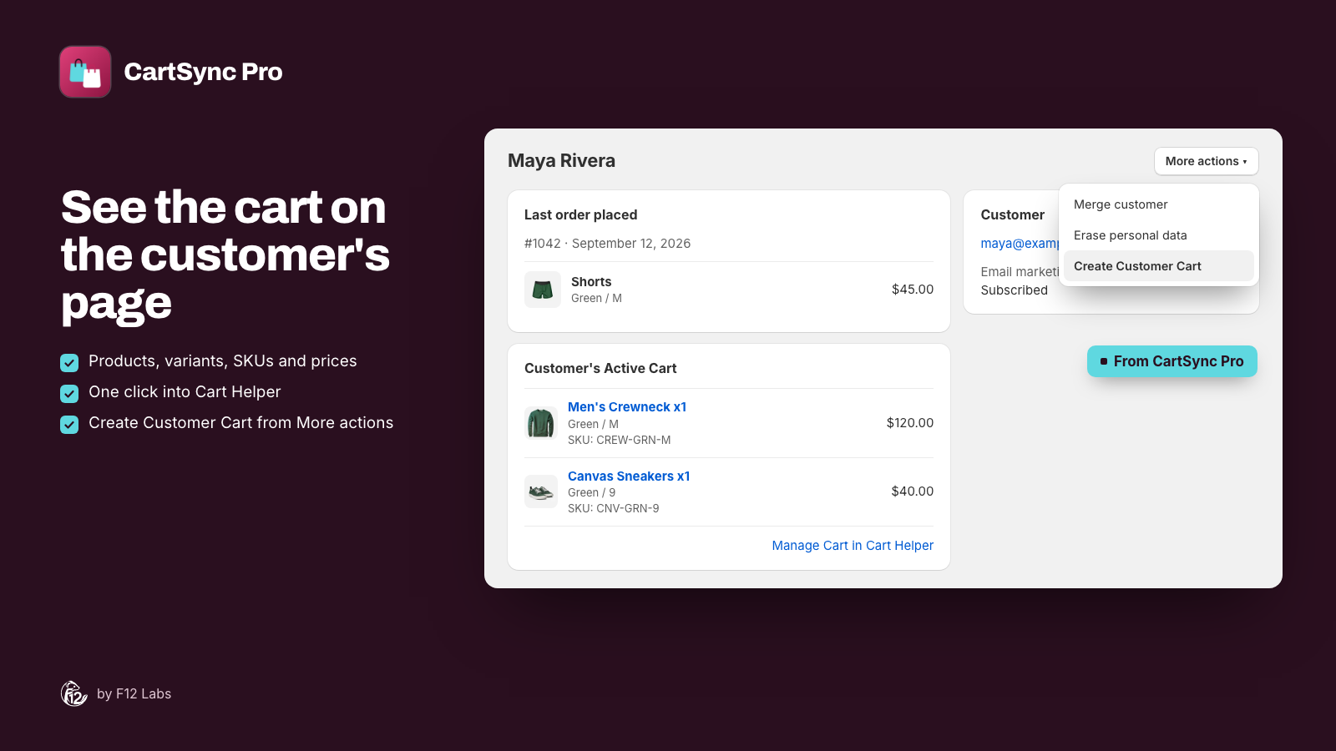The height and width of the screenshot is (751, 1336).
Task: Open the Canvas Sneakers product thumbnail
Action: pos(541,491)
